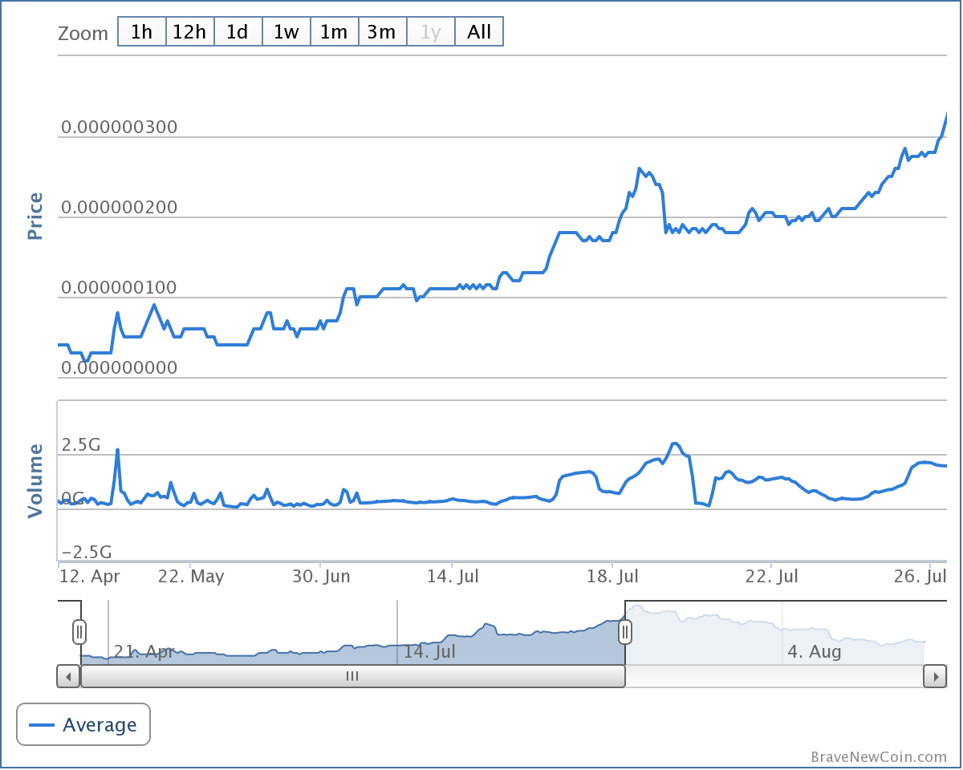Click the volume spike near 12. Apr
Viewport: 963px width, 770px height.
click(117, 450)
